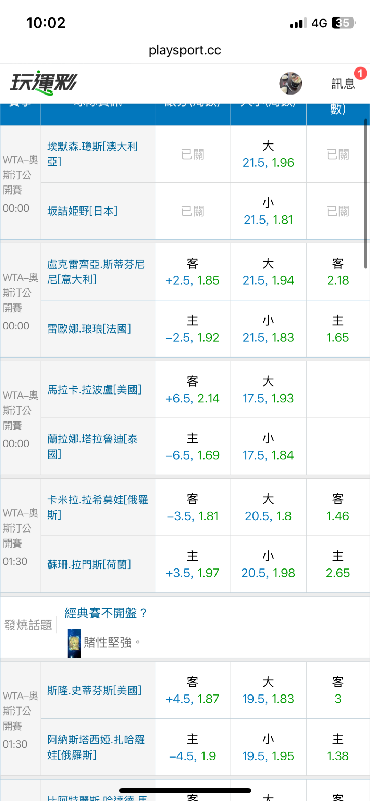Open 坂詰姬野 player info
The width and height of the screenshot is (370, 801).
82,211
